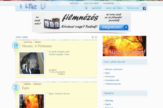Click the FRISS KÉPEK heading

pyautogui.click(x=22, y=37)
